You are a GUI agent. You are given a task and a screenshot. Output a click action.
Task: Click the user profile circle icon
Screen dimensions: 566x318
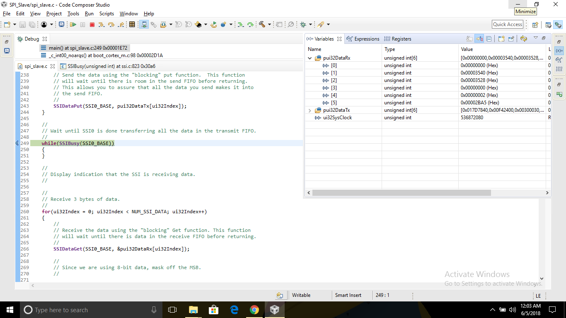(x=44, y=24)
